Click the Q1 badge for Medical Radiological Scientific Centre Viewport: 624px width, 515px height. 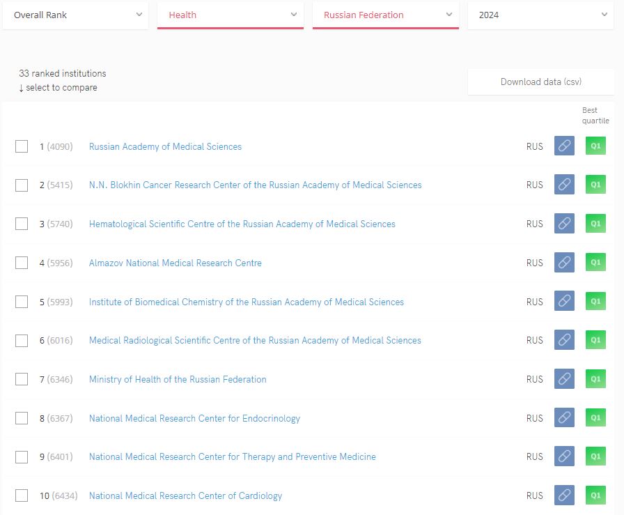(x=595, y=340)
